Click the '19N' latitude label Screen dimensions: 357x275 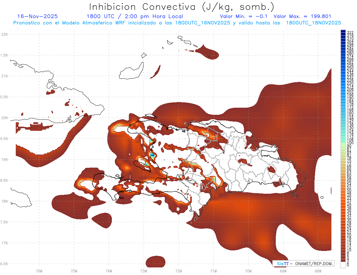click(4, 159)
